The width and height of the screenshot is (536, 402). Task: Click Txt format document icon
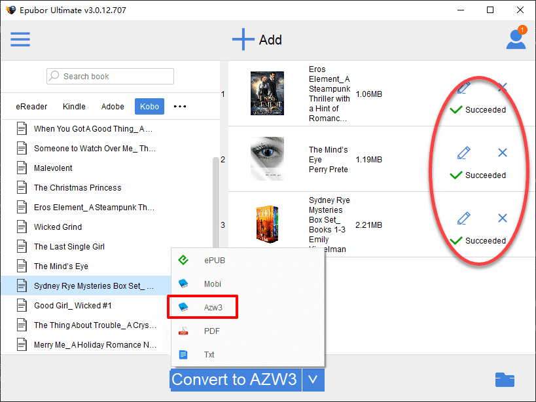point(183,354)
